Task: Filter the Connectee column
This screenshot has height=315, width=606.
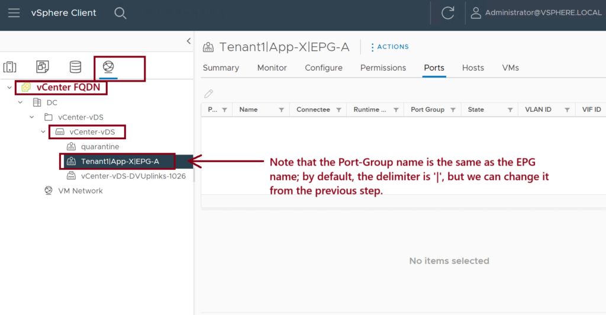Action: coord(339,110)
